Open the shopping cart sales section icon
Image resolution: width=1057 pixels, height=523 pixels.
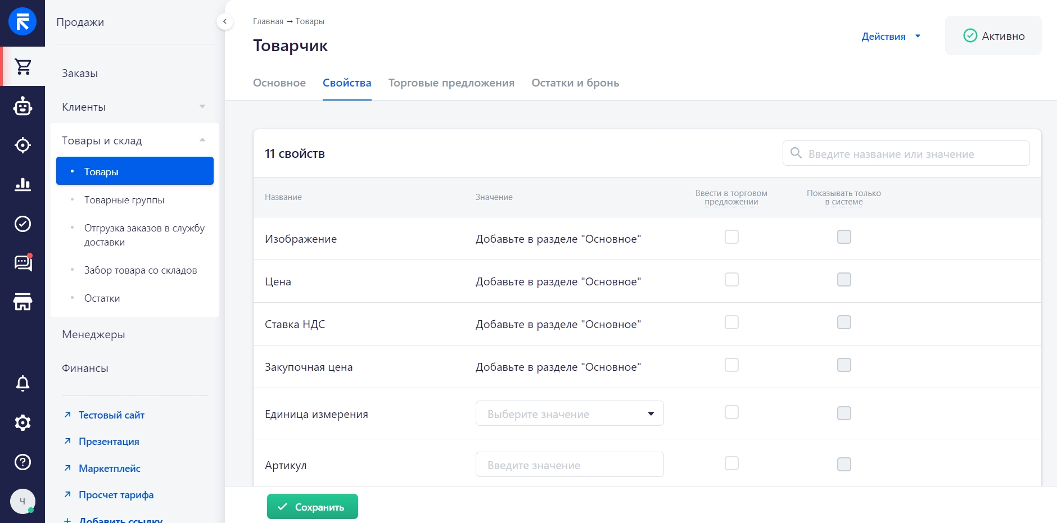pyautogui.click(x=23, y=66)
